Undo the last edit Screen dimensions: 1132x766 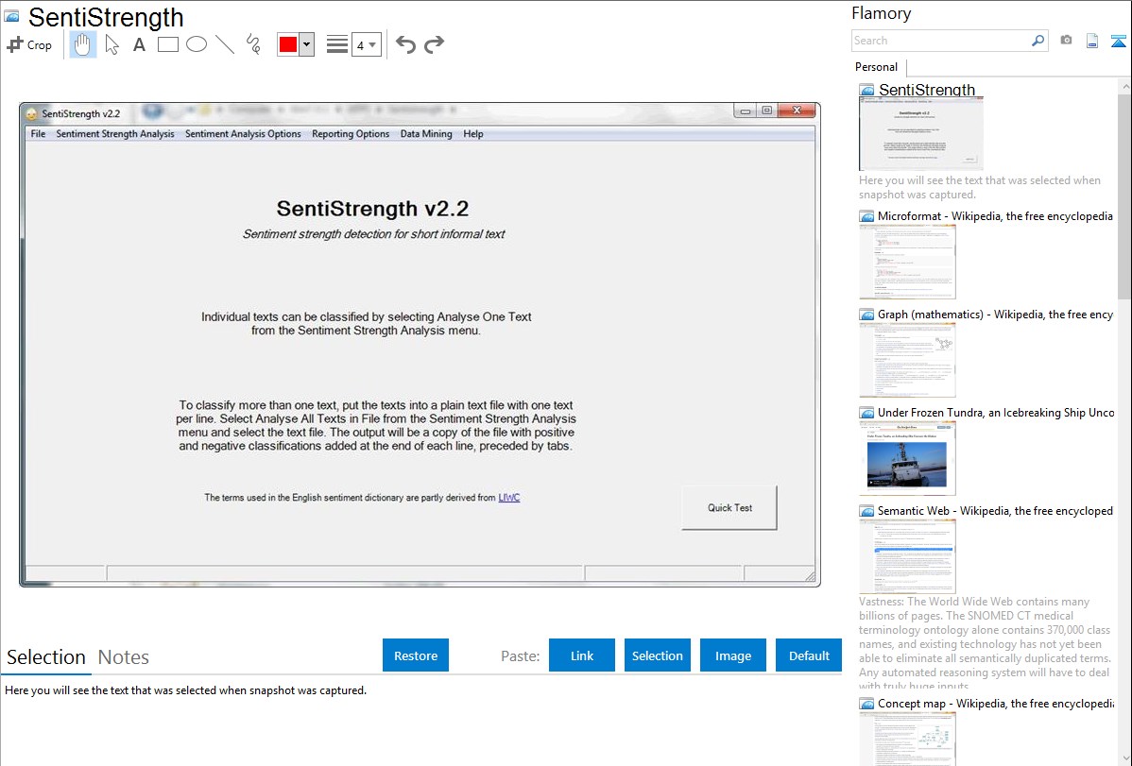(405, 44)
